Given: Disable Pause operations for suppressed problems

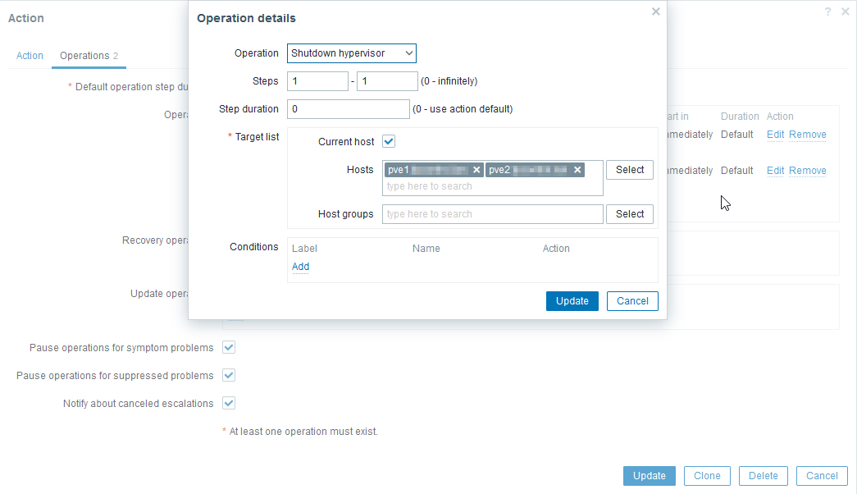Looking at the screenshot, I should tap(229, 375).
